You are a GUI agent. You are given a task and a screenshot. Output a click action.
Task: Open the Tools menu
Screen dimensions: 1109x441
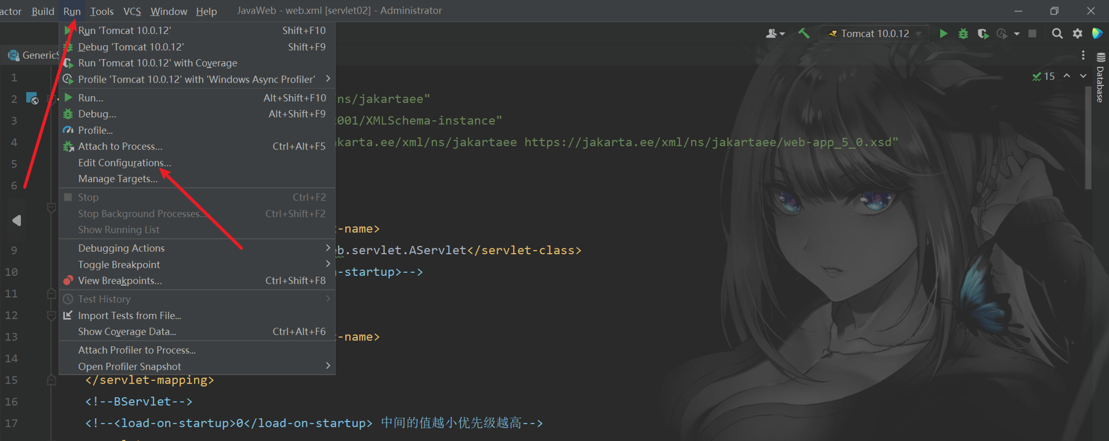click(x=102, y=11)
